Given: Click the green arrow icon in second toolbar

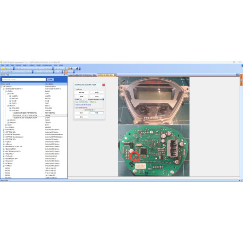Looking at the screenshot, I should click(x=11, y=71).
